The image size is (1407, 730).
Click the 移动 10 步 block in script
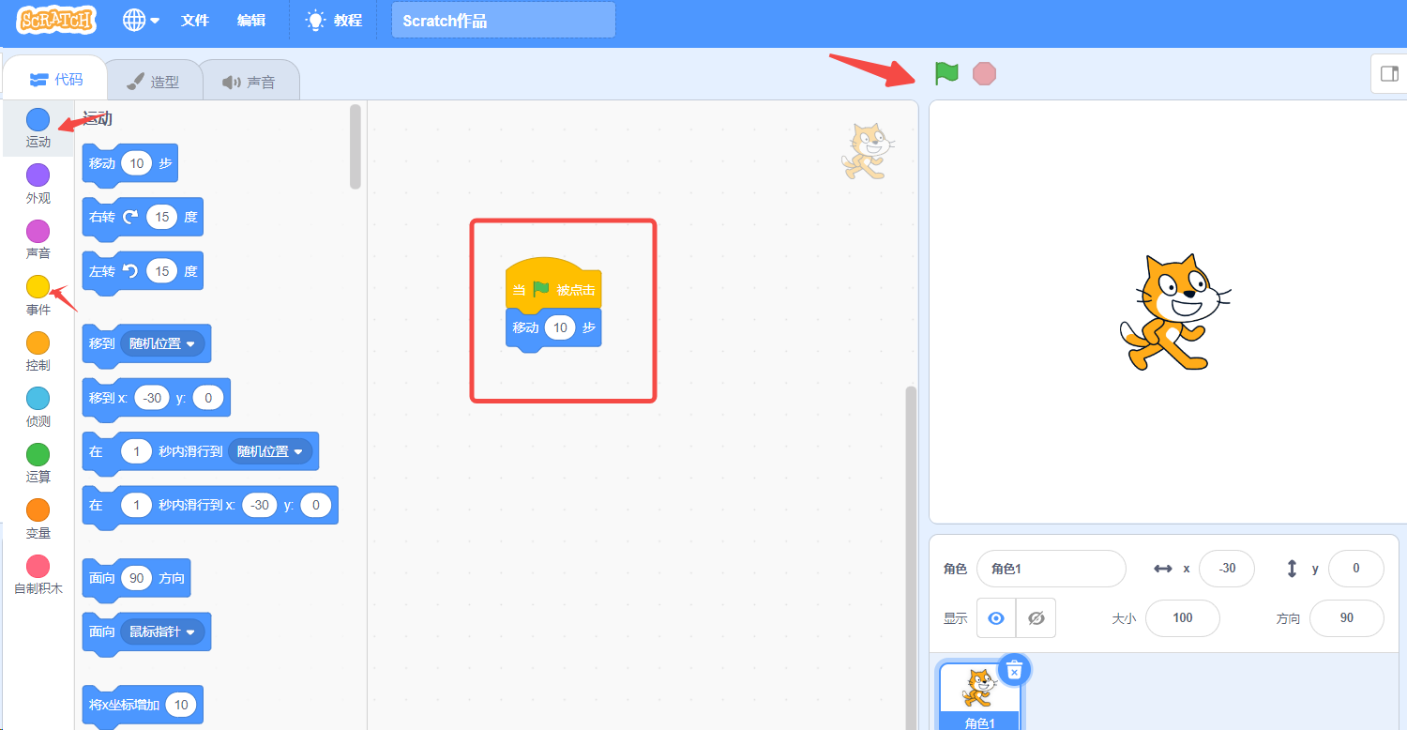point(553,328)
